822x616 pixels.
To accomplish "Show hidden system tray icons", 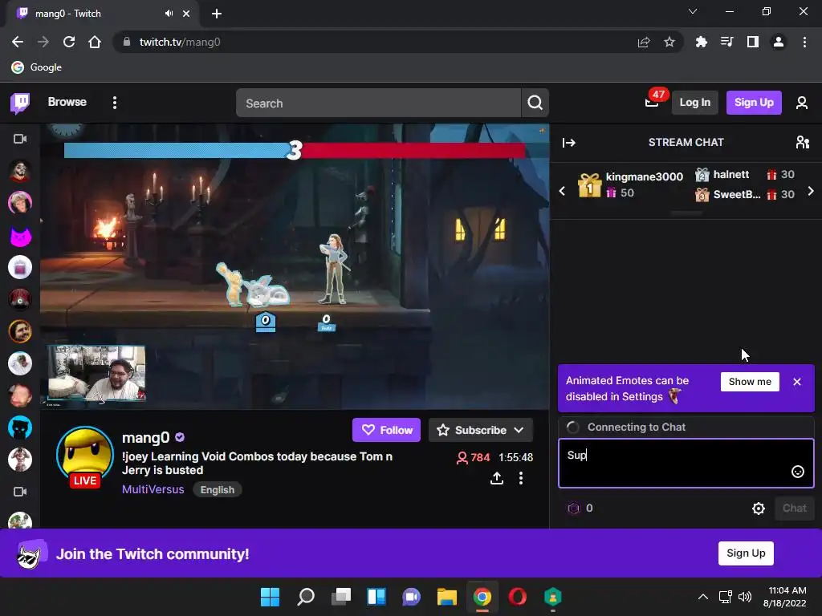I will pos(703,597).
